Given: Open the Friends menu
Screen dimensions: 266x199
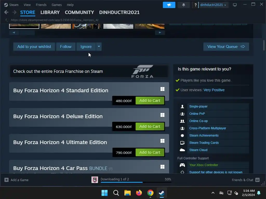Looking at the screenshot, I should [41, 5].
